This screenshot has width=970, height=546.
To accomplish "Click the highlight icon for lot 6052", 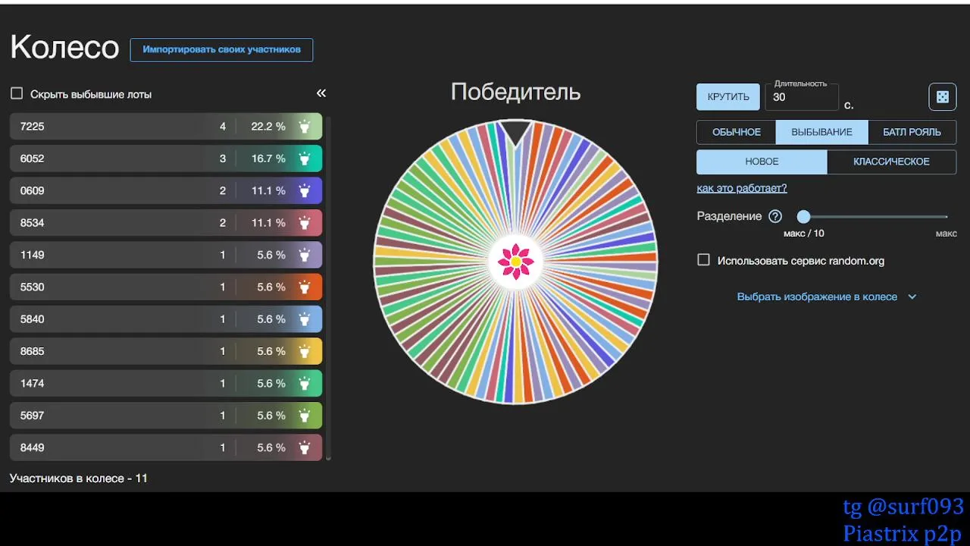I will tap(304, 158).
